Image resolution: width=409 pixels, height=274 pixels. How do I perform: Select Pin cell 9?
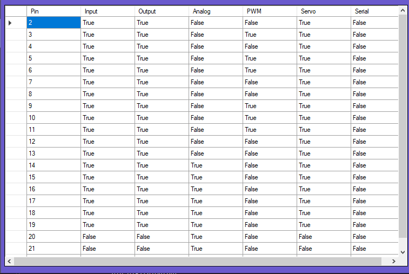pyautogui.click(x=53, y=106)
